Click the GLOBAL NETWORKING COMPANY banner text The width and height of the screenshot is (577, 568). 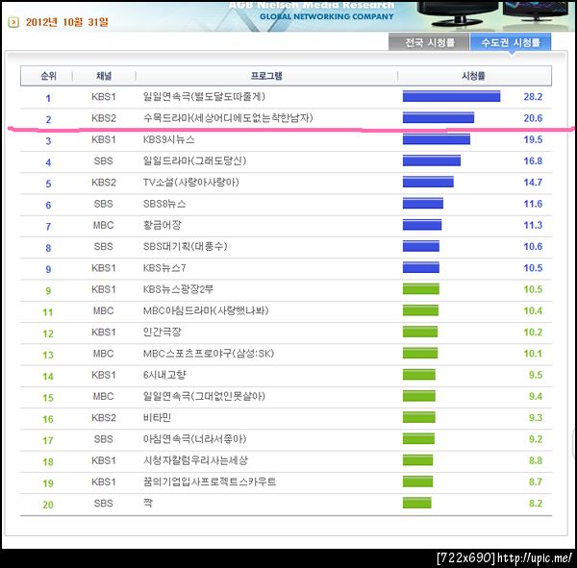pos(326,16)
